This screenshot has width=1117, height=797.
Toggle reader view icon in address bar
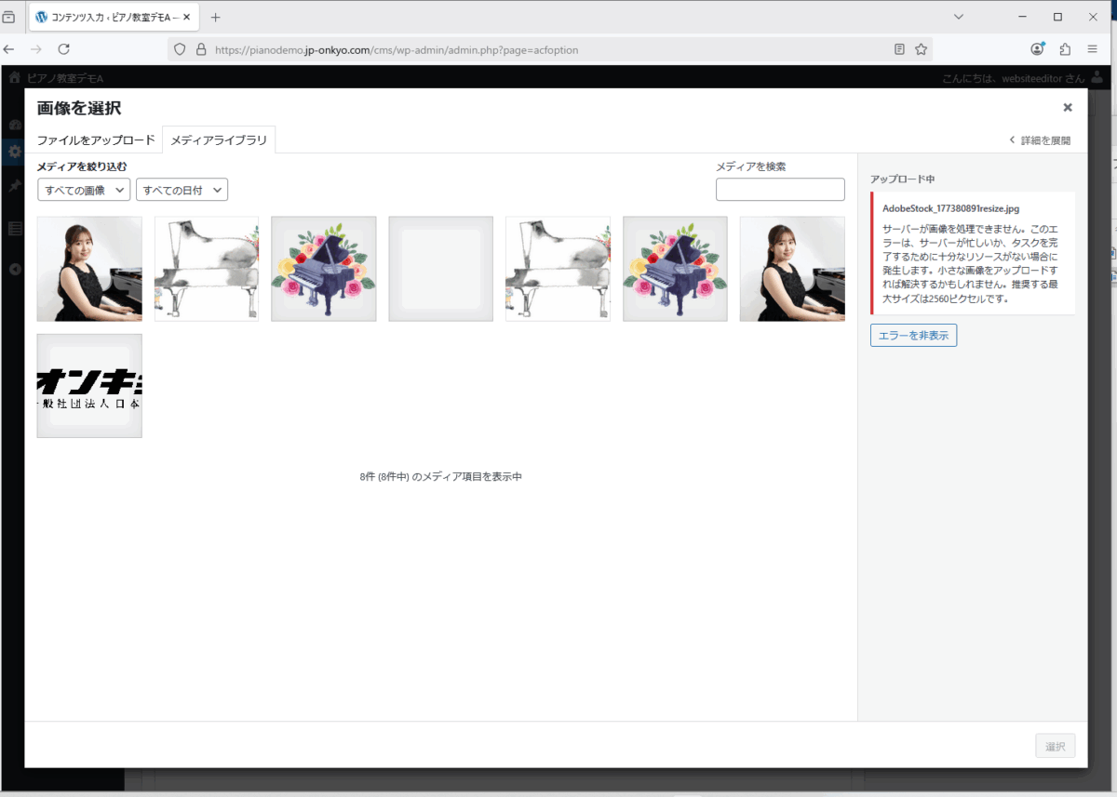899,49
